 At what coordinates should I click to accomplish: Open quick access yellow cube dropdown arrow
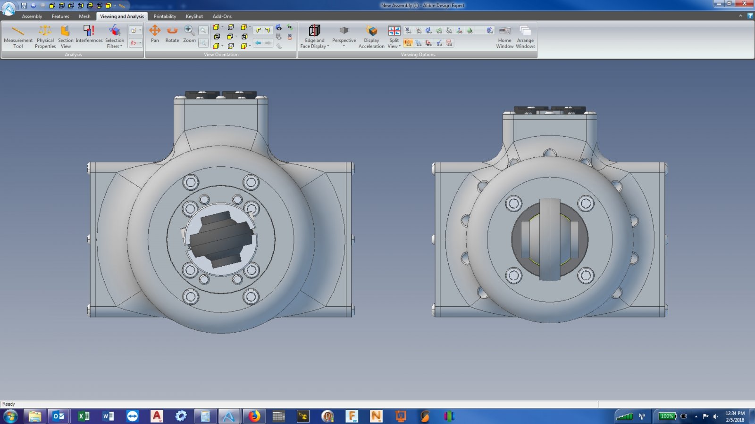[x=115, y=6]
